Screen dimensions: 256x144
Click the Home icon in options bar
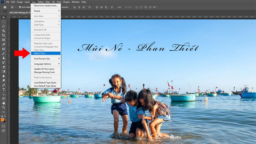coord(5,7)
